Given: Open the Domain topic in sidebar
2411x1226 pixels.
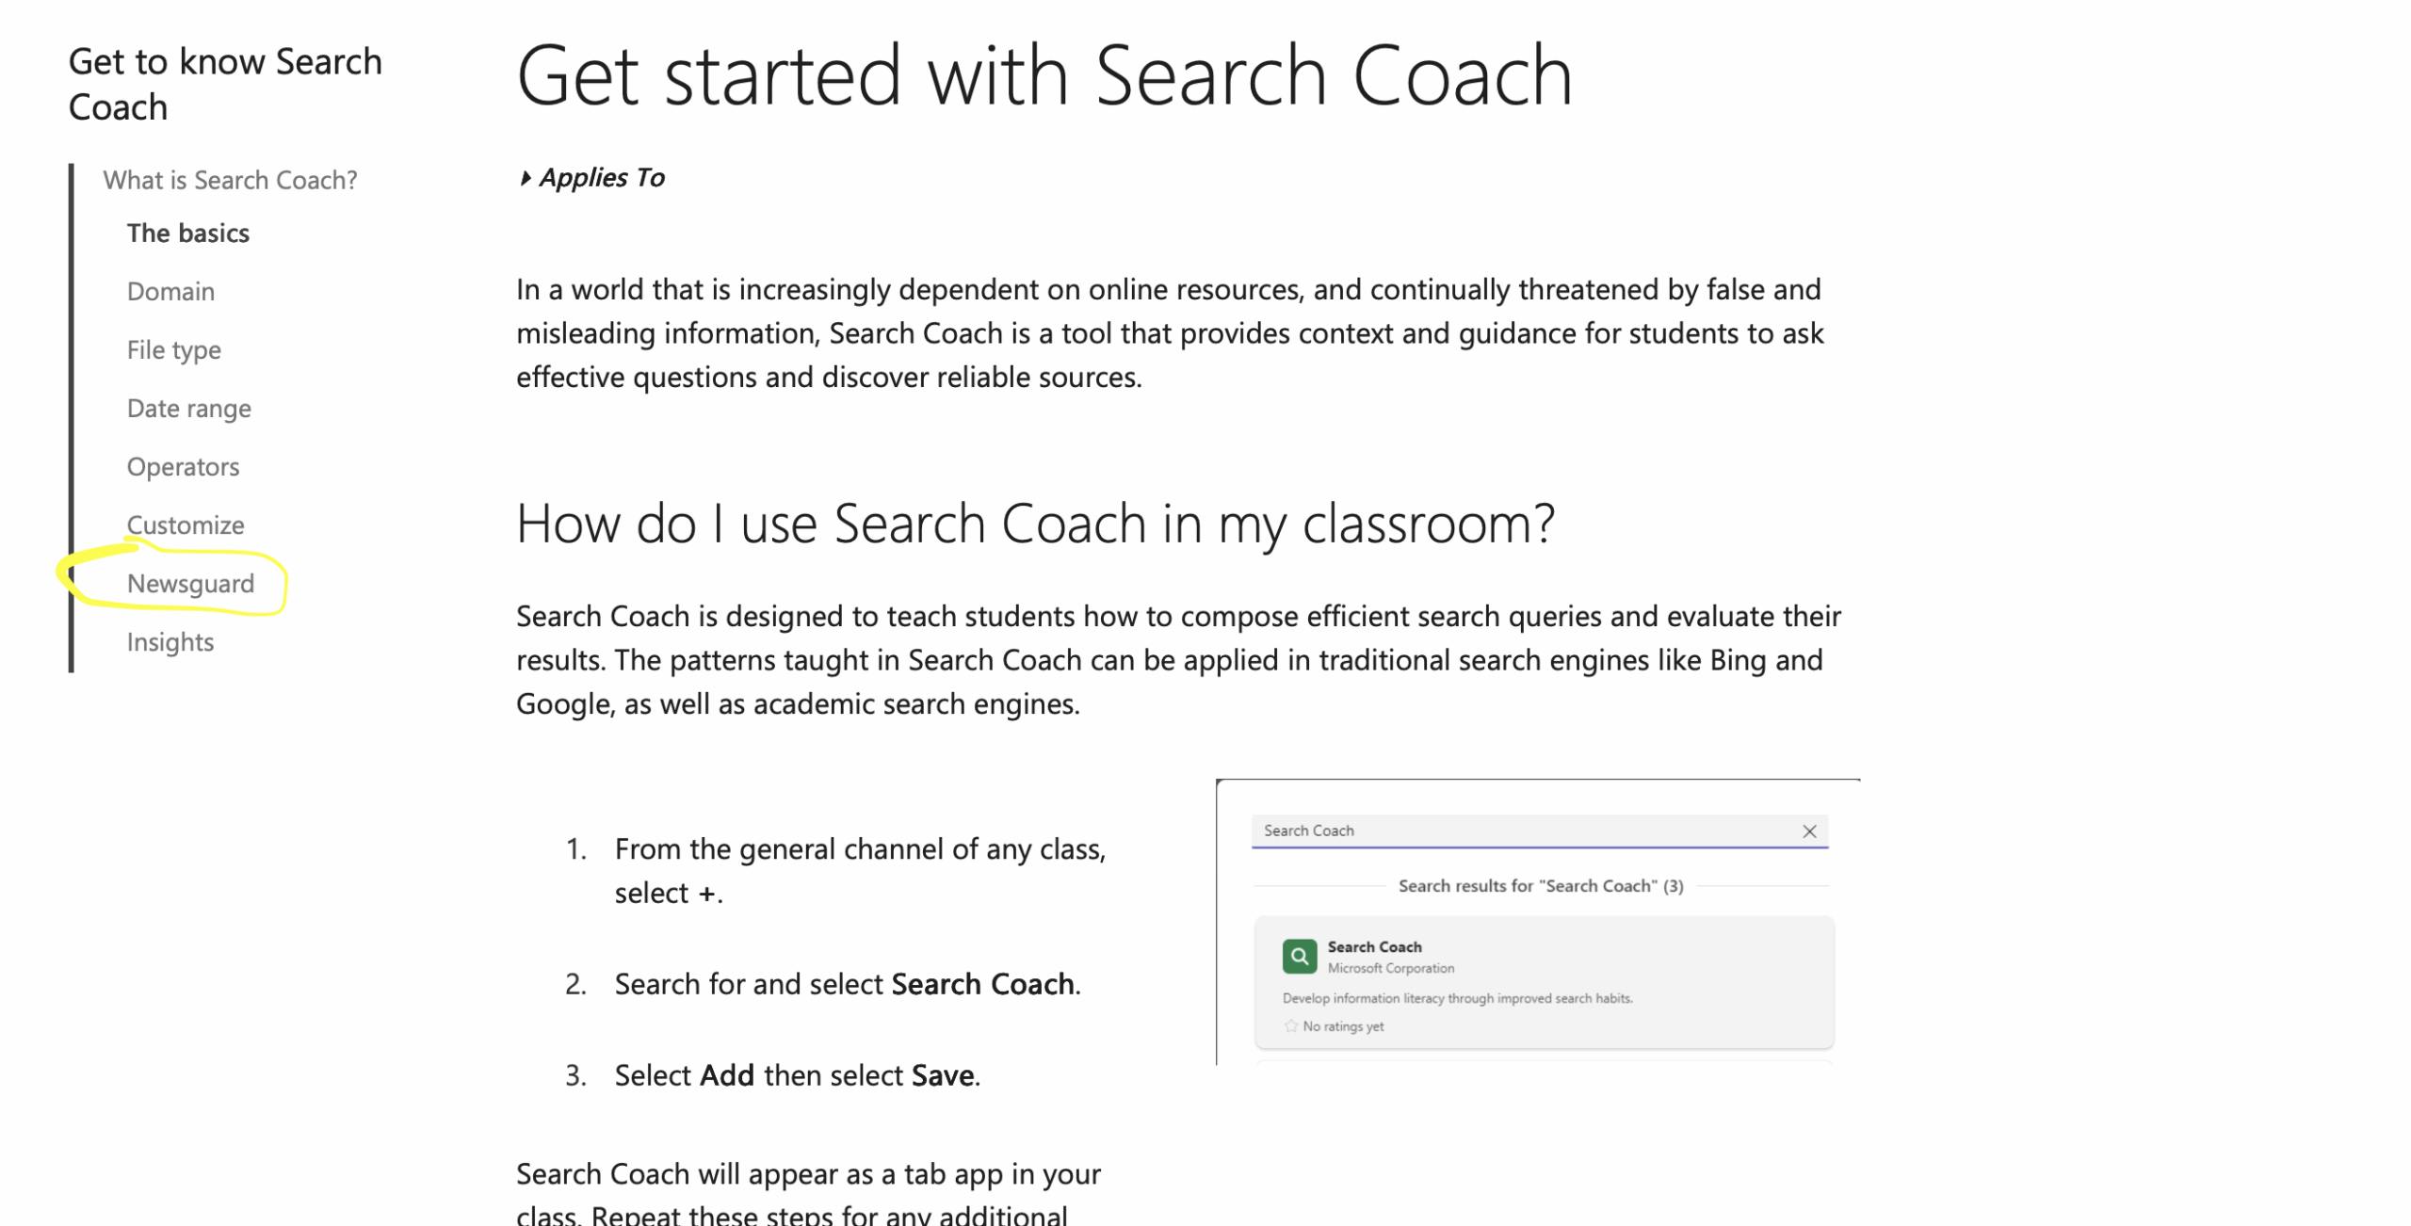Looking at the screenshot, I should [x=170, y=292].
